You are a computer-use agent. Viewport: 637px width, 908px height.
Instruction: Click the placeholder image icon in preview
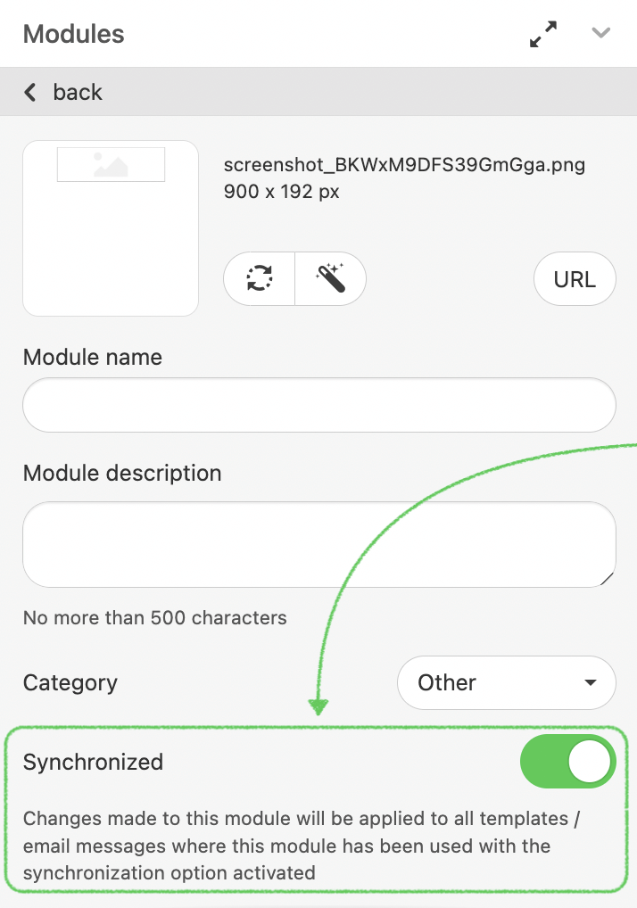111,164
